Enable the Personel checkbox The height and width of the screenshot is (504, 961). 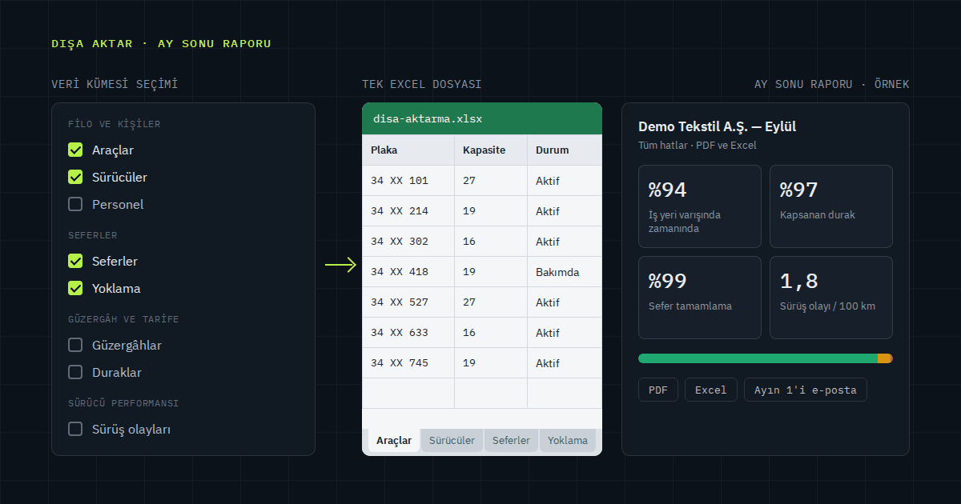[75, 204]
